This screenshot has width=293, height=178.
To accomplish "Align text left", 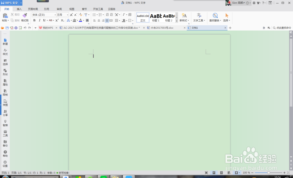I will point(95,20).
